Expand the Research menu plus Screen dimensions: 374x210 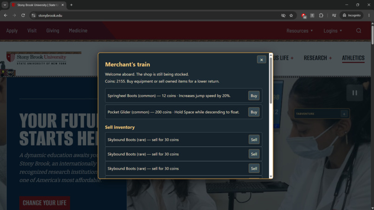point(330,58)
